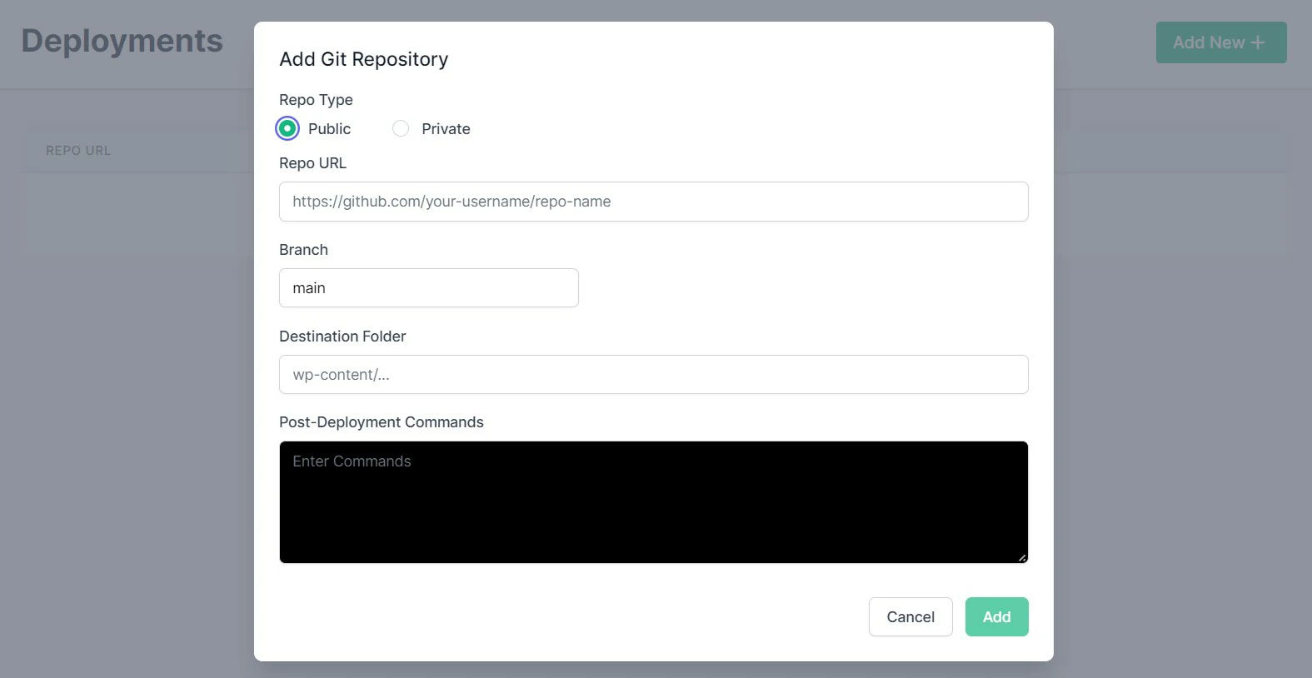Cancel the Add Git Repository dialog
Screen dimensions: 1312x678
(x=910, y=617)
